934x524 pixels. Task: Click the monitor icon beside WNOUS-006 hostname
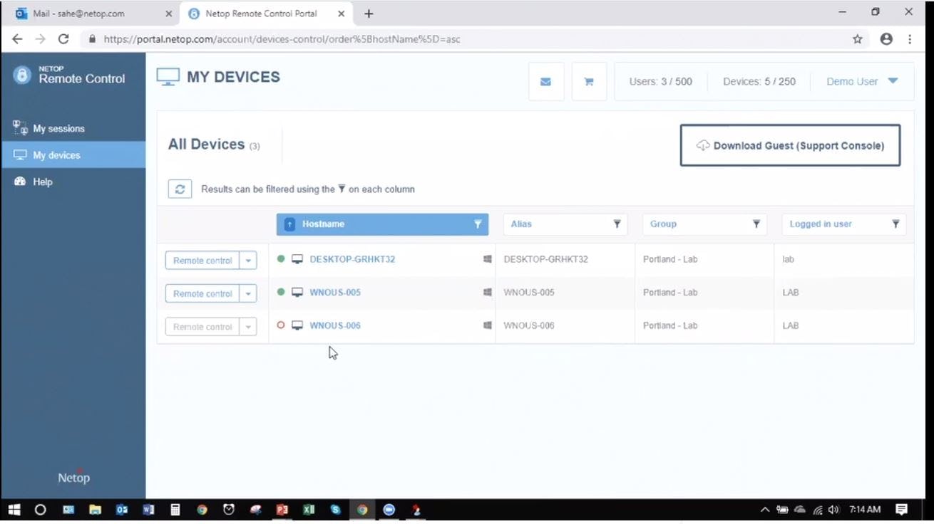point(297,325)
